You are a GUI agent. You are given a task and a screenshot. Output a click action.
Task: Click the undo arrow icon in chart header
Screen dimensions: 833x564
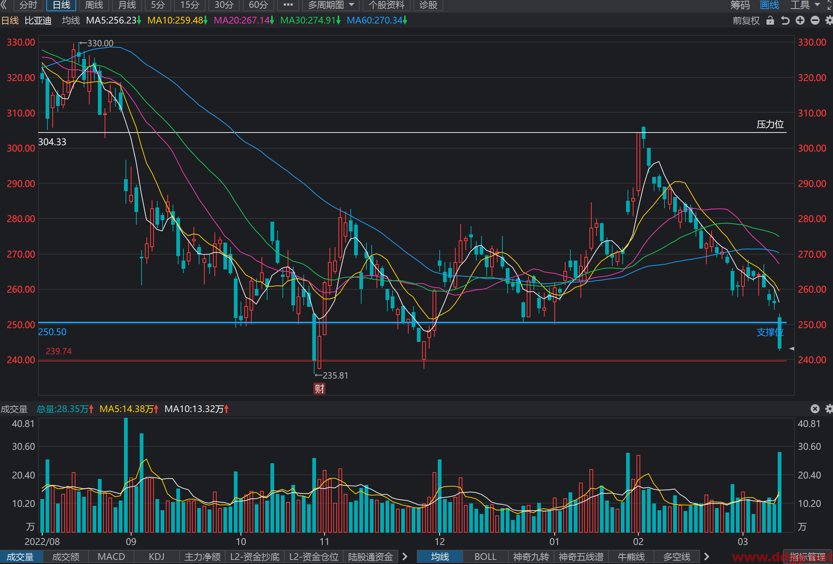[785, 21]
